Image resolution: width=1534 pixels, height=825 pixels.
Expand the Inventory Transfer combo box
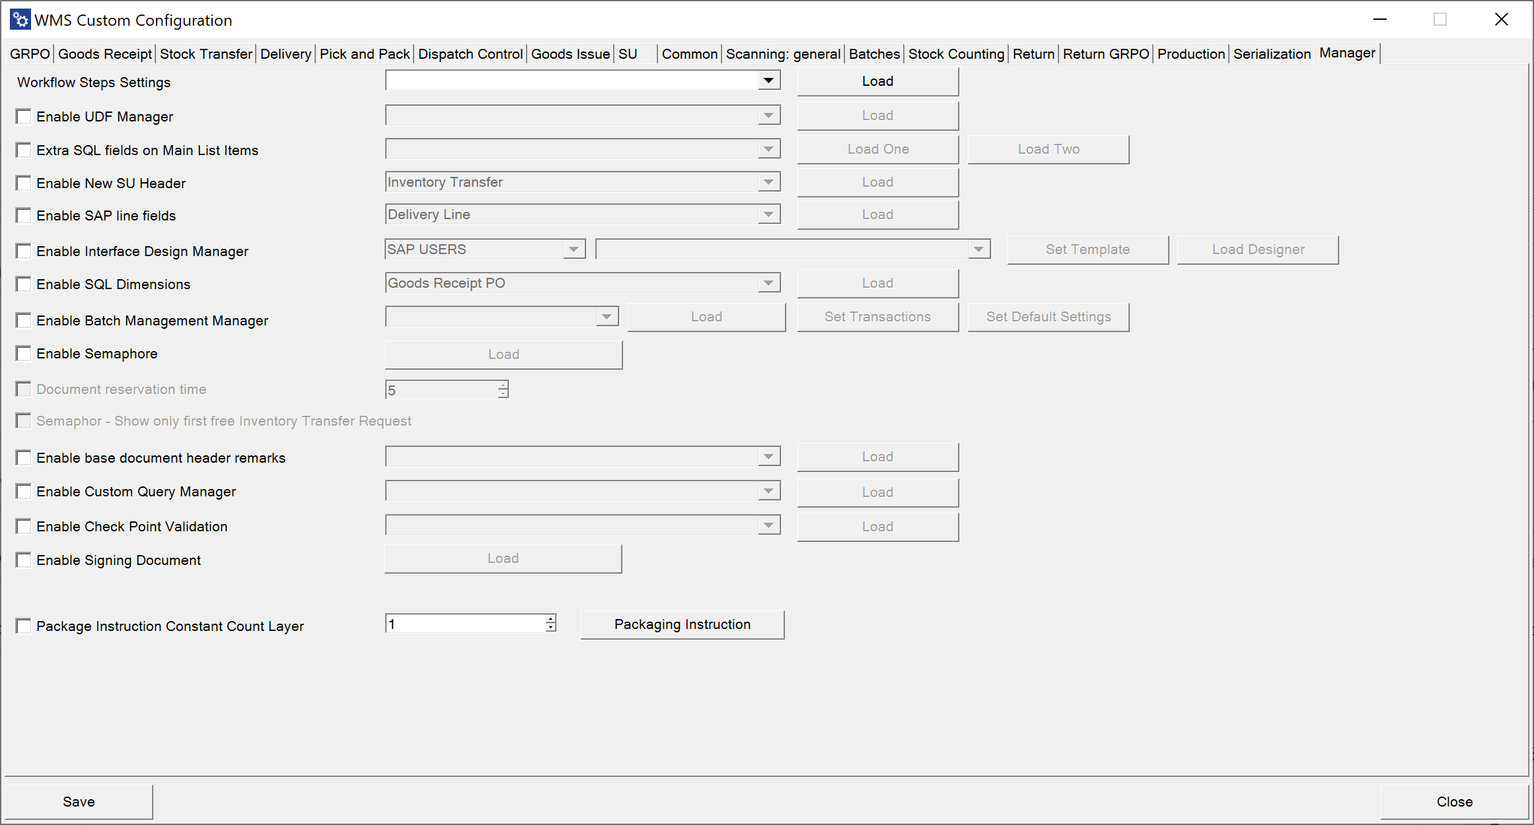[x=768, y=182]
